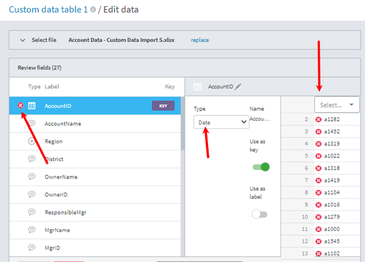Click the Key column header
Viewport: 365px width, 263px height.
(x=170, y=86)
